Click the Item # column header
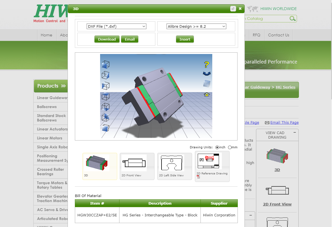Image resolution: width=332 pixels, height=227 pixels. click(x=97, y=203)
